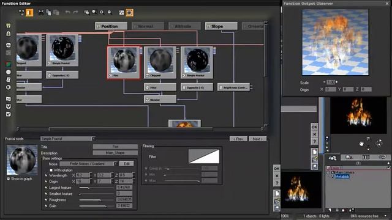Screen dimensions: 392x220
Task: Click the Origin X stepper
Action: tap(91, 182)
